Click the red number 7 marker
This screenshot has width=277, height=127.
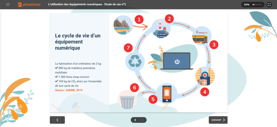(x=128, y=48)
